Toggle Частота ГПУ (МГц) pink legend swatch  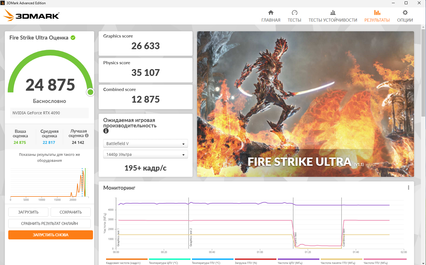coord(385,259)
